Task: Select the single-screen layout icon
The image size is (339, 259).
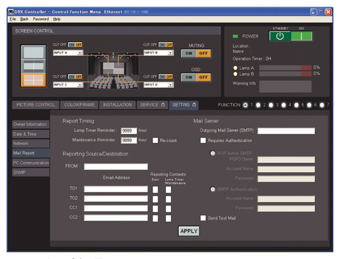Action: pos(33,52)
